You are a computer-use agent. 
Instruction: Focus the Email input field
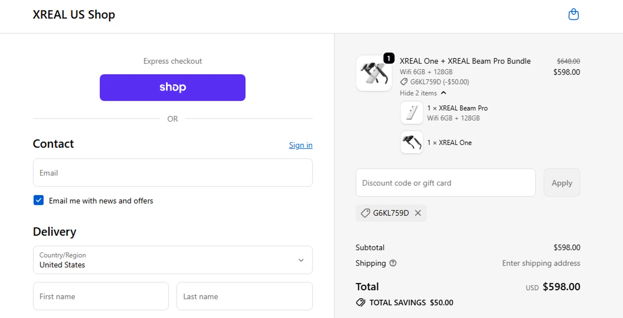(173, 173)
